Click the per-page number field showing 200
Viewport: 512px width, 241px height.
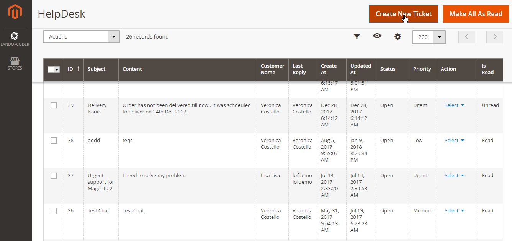[423, 37]
